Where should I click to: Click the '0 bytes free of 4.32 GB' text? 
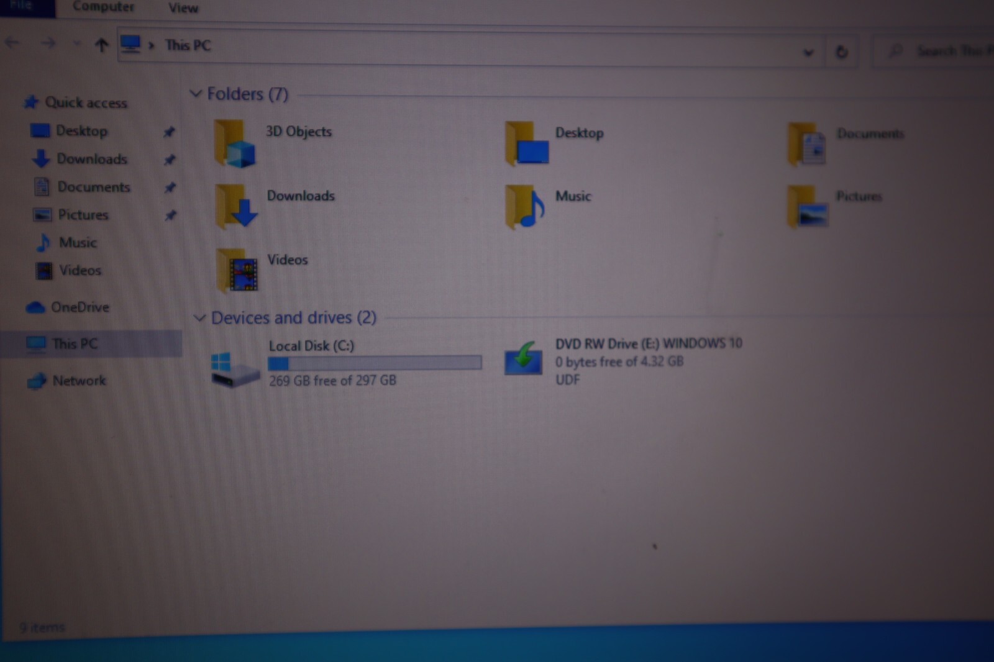(619, 361)
